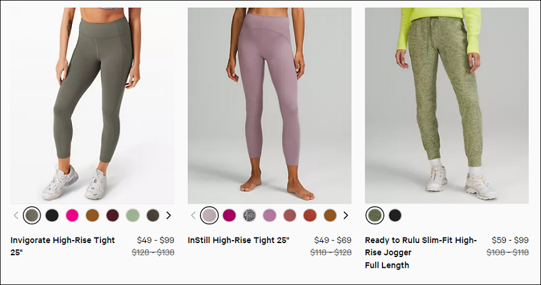The height and width of the screenshot is (285, 541).
Task: Select magenta swatch under InStill Tight
Action: point(229,215)
